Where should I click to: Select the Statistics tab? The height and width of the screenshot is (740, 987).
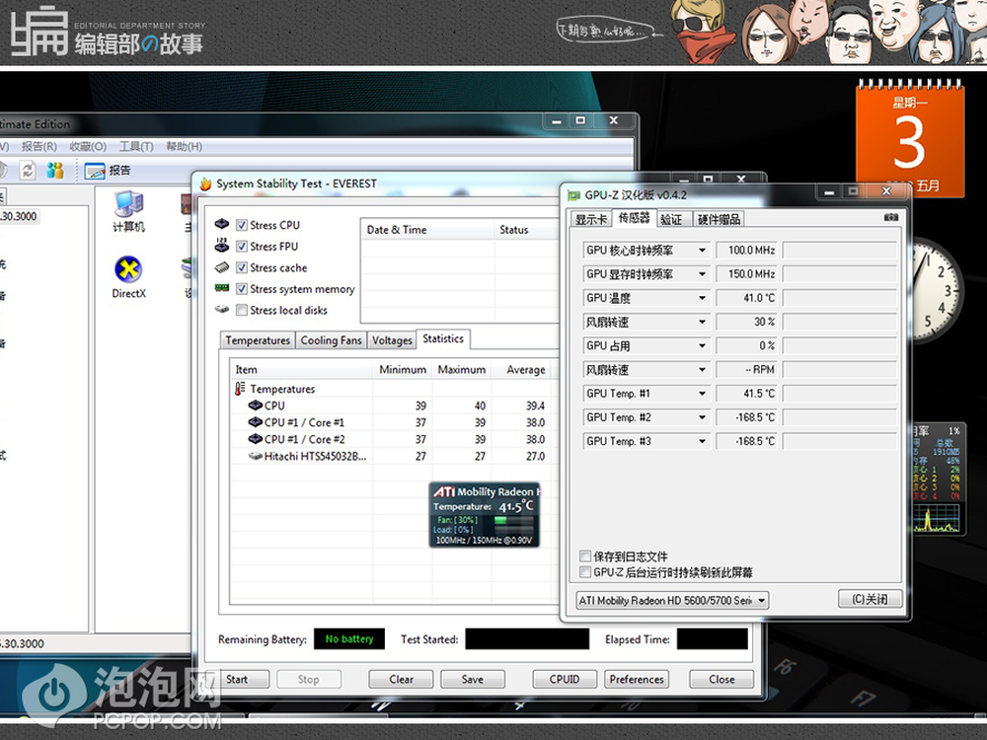click(443, 338)
